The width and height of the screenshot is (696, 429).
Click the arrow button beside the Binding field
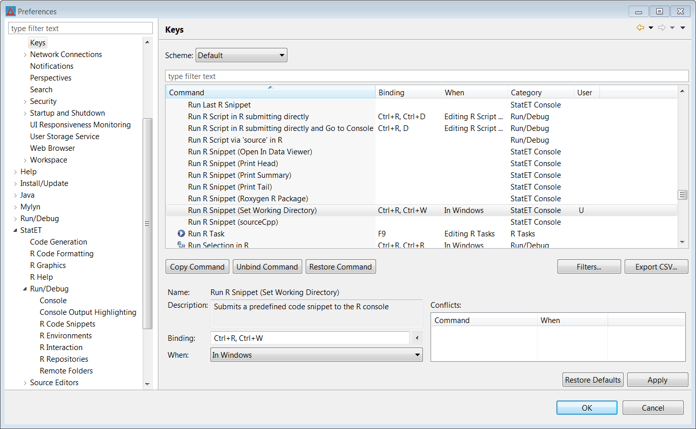point(417,338)
